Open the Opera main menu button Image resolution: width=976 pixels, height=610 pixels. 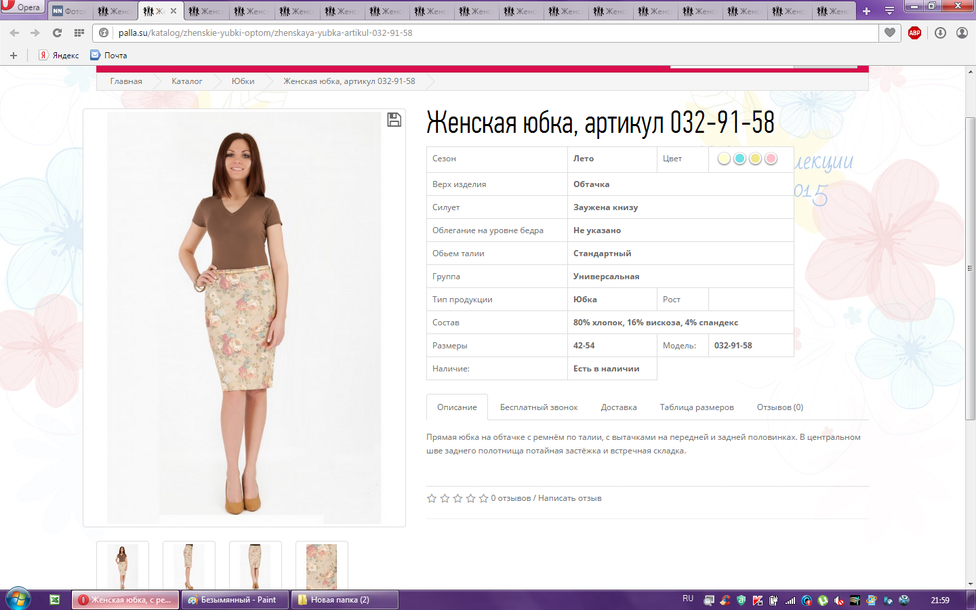pos(22,7)
